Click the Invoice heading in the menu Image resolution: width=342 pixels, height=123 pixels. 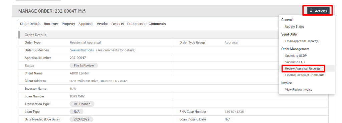coord(287,83)
